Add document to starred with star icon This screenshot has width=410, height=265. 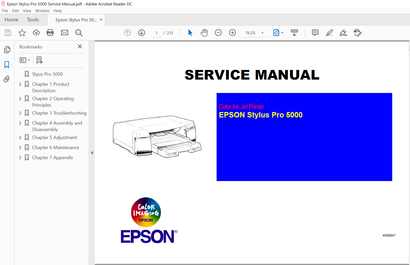(22, 33)
